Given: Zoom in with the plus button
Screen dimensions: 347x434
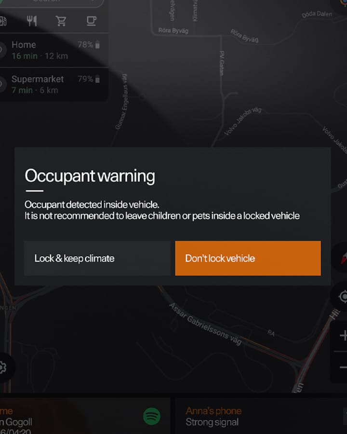Looking at the screenshot, I should [x=343, y=335].
